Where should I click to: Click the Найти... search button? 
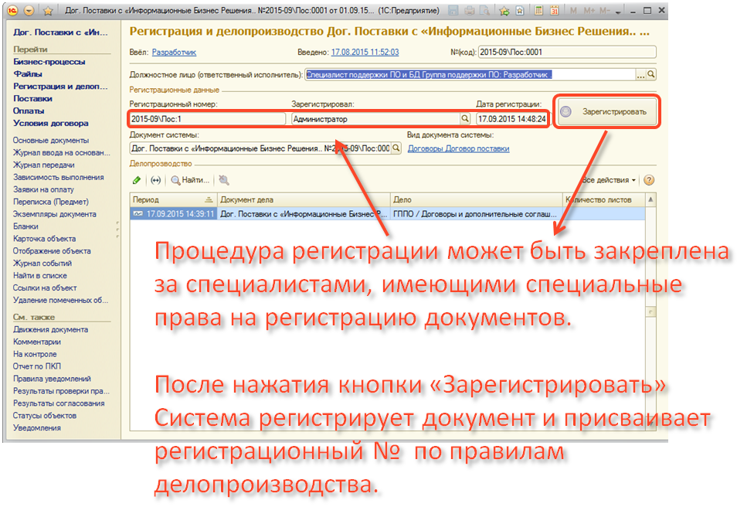click(x=191, y=180)
